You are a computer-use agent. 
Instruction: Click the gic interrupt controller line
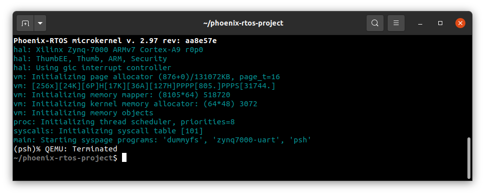click(92, 68)
